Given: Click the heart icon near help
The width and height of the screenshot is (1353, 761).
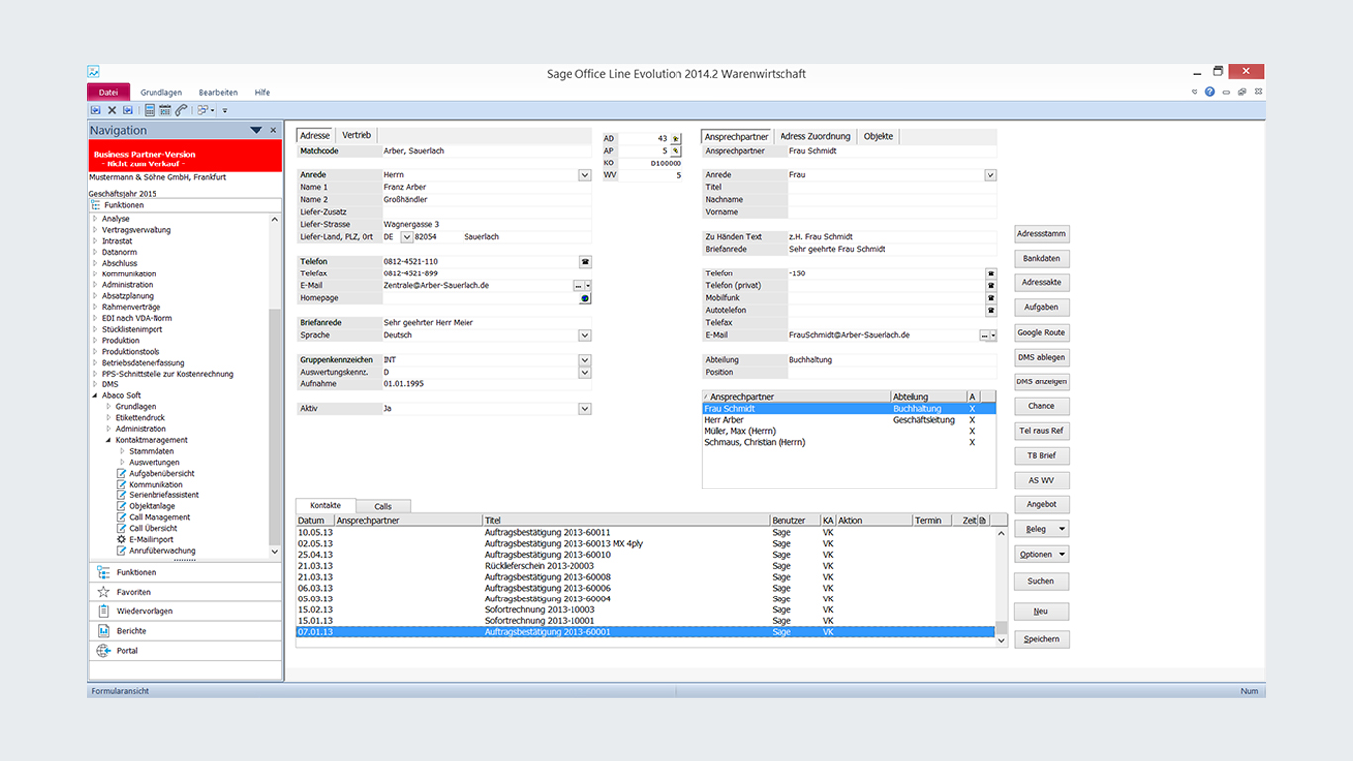Looking at the screenshot, I should click(1195, 92).
